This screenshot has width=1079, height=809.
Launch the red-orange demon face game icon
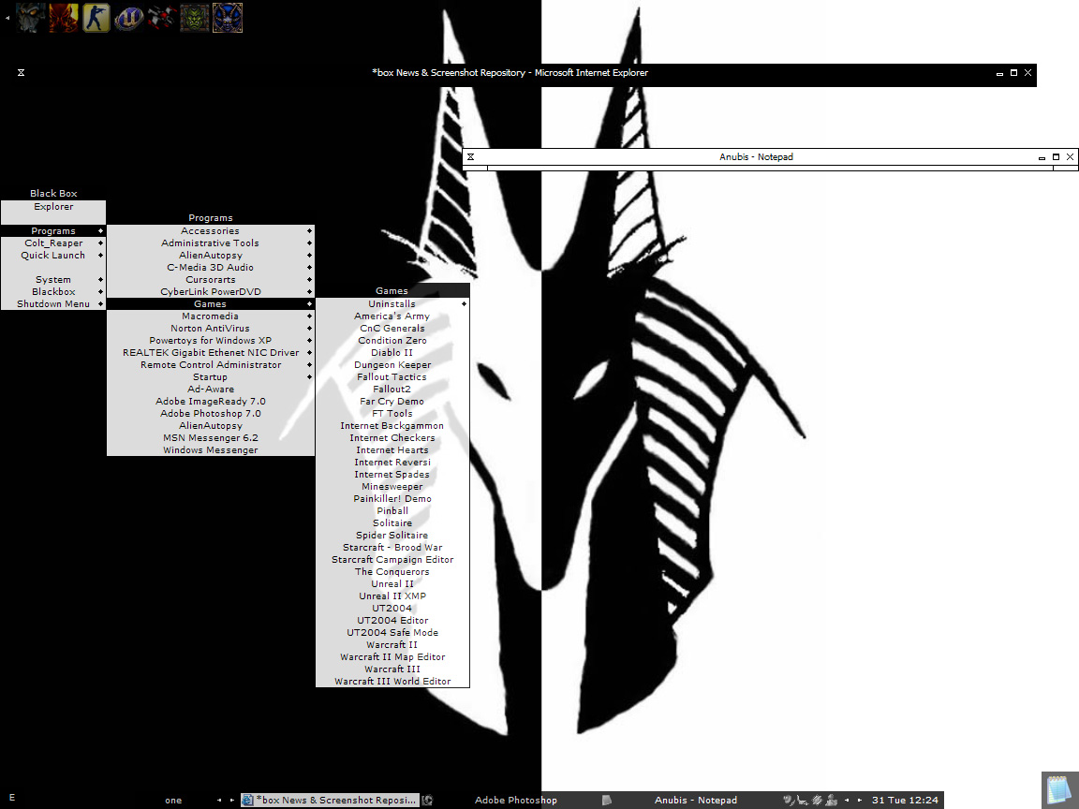(64, 17)
